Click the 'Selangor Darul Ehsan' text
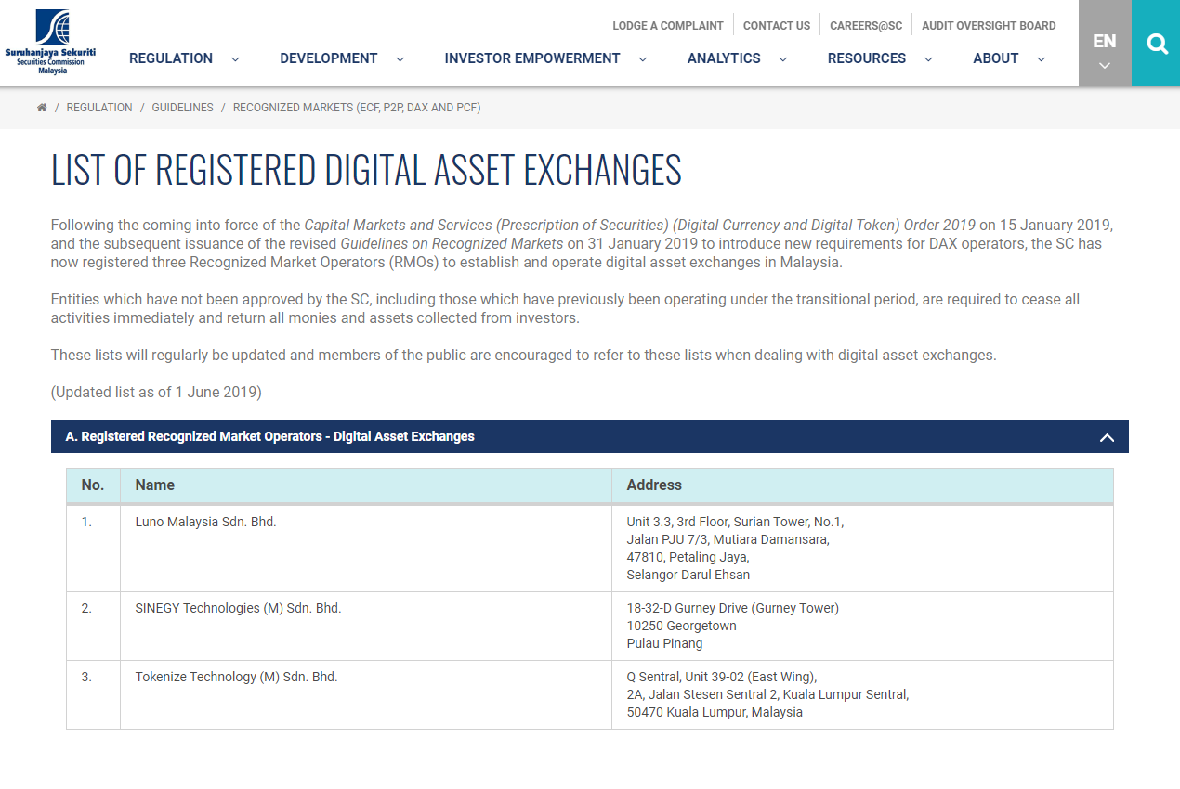Viewport: 1180px width, 789px height. pyautogui.click(x=688, y=575)
